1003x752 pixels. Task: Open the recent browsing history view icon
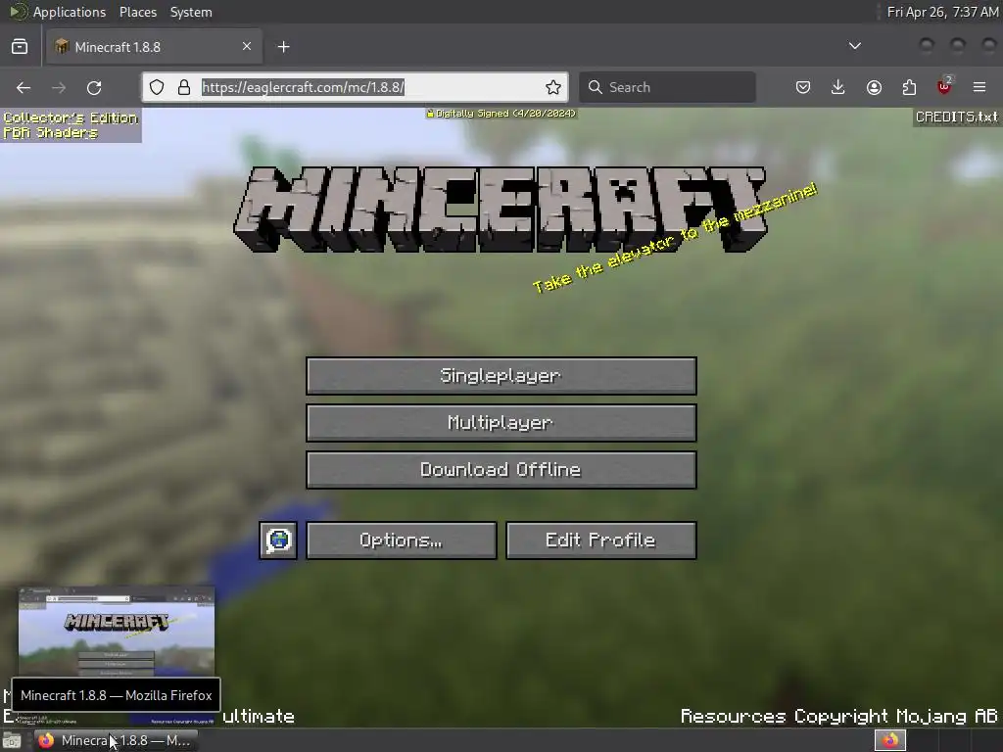tap(20, 47)
